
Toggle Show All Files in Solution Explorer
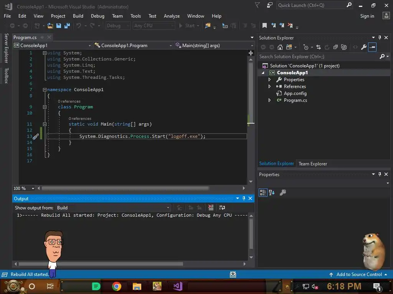(344, 47)
